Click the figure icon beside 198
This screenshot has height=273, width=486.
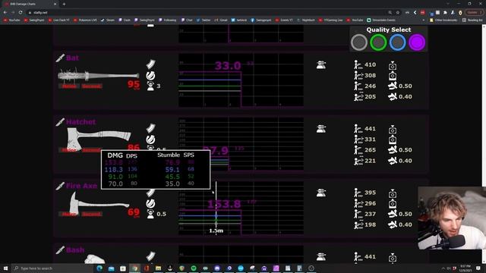tap(358, 224)
